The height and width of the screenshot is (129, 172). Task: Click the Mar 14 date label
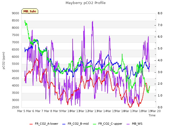tap(102, 111)
